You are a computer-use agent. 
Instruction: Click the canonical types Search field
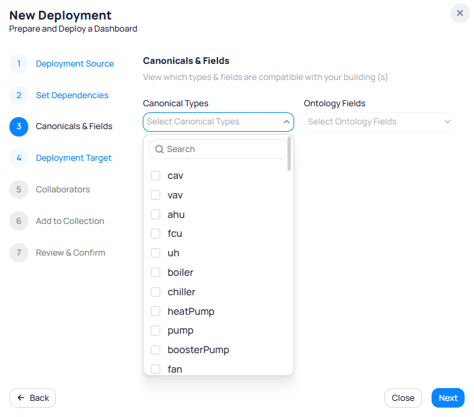coord(222,149)
